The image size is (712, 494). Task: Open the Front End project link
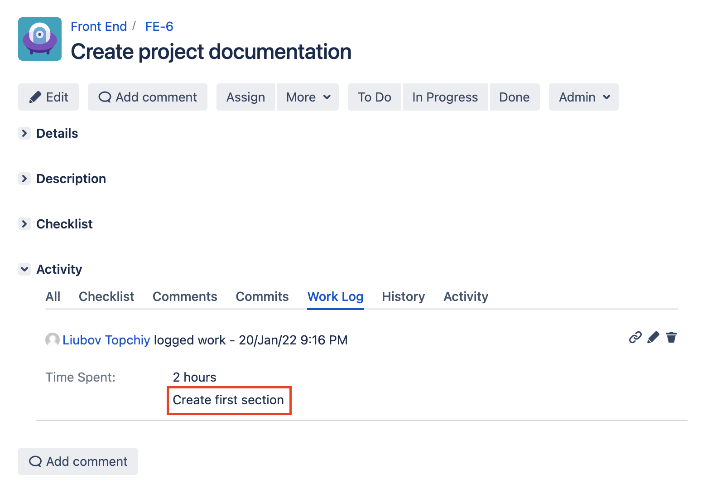tap(99, 26)
